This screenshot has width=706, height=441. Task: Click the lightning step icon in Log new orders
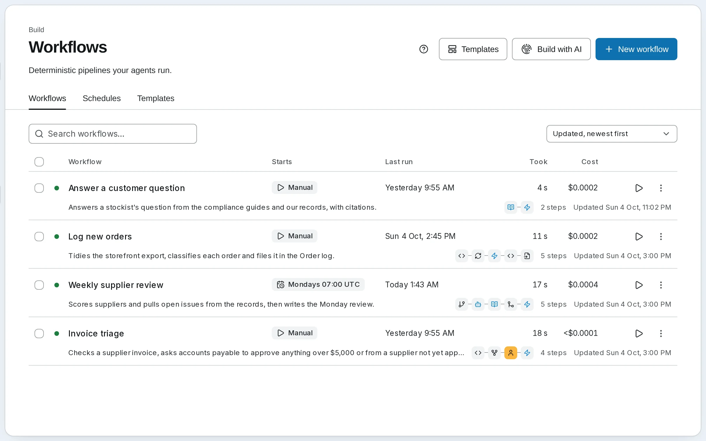click(x=494, y=256)
